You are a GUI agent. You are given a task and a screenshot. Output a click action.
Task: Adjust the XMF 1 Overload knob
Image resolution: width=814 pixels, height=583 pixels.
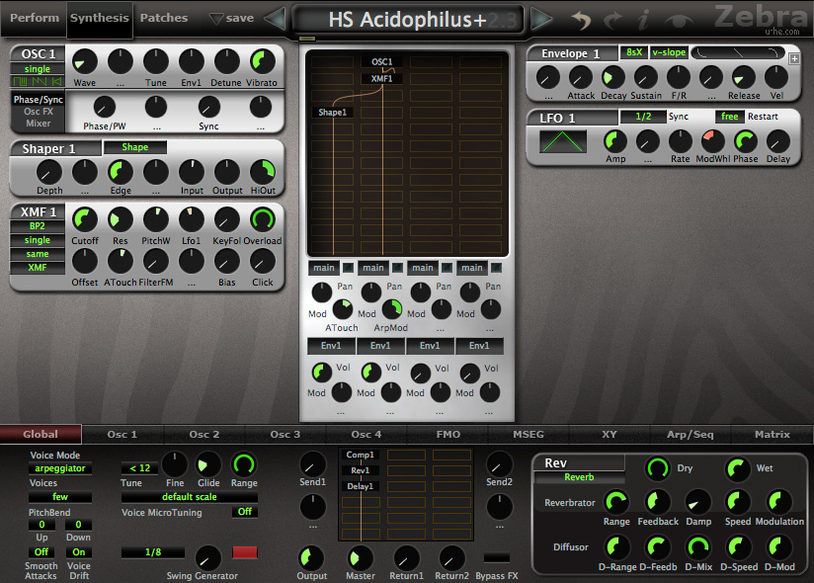point(262,219)
